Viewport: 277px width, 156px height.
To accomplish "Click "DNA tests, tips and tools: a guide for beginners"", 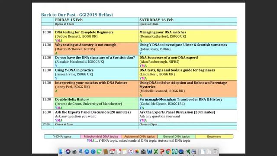I will 177,70.
